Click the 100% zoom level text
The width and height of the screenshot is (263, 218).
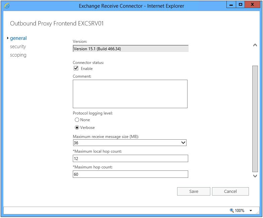point(240,210)
